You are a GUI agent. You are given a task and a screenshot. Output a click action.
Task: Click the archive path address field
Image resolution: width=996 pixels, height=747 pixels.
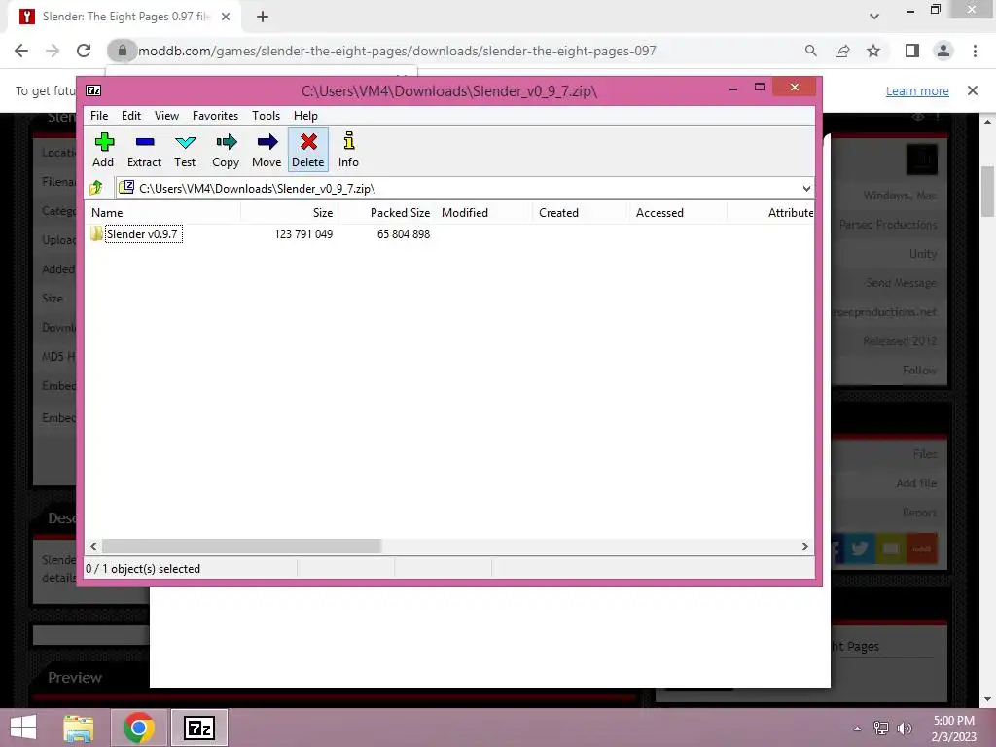click(x=457, y=188)
